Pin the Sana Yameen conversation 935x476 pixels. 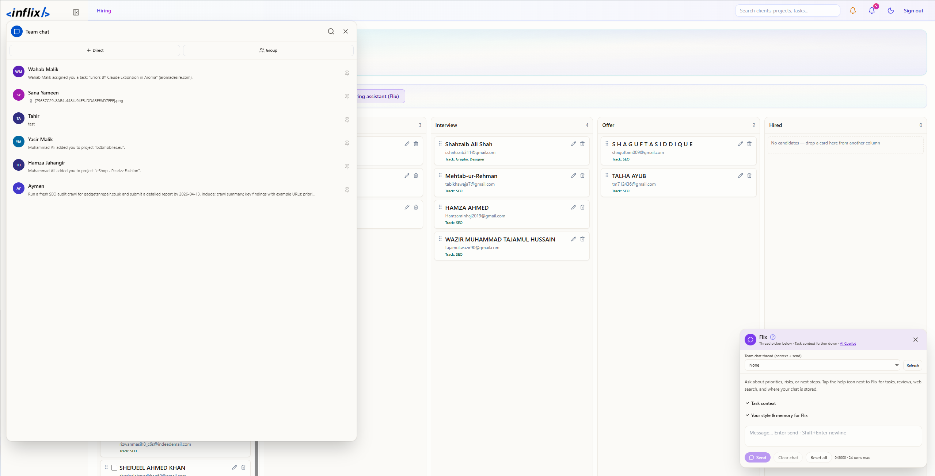(347, 96)
